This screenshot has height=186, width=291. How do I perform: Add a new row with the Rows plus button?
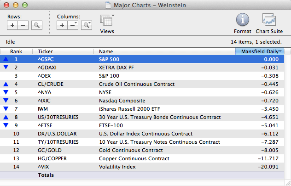[12, 25]
